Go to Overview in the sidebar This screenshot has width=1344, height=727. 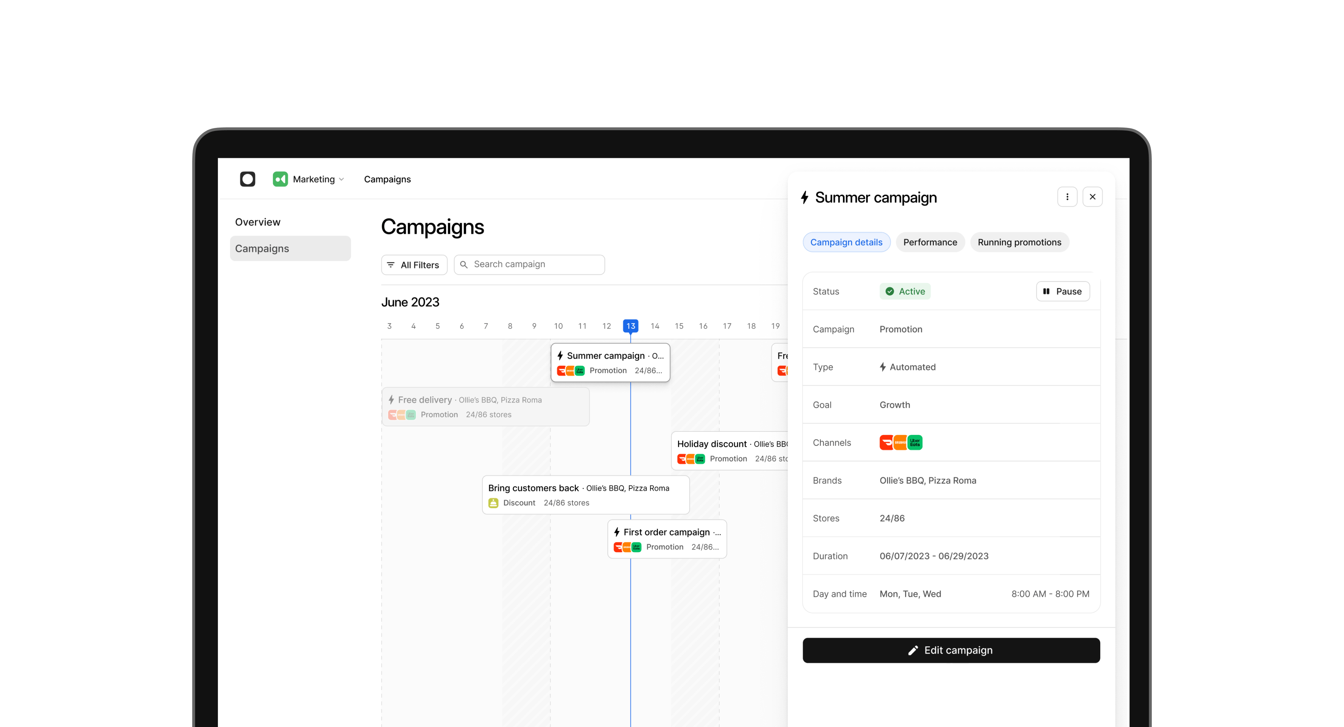[x=258, y=222]
